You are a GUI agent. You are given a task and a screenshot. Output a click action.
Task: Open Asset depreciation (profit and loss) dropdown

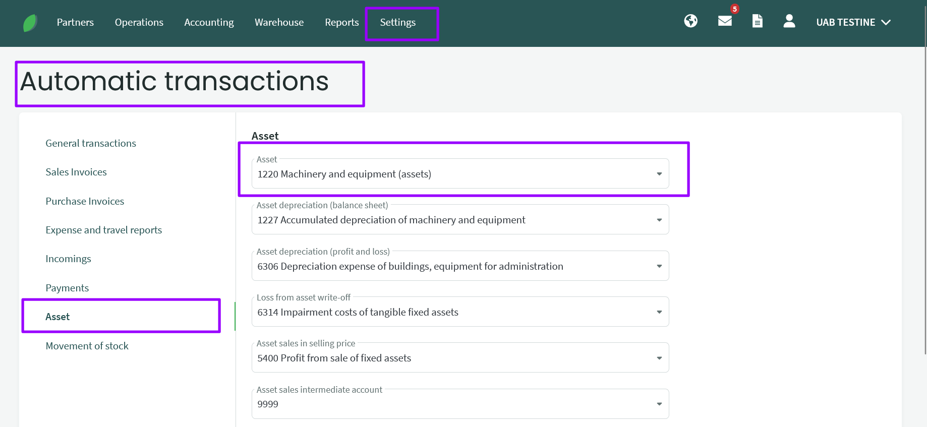pos(459,266)
